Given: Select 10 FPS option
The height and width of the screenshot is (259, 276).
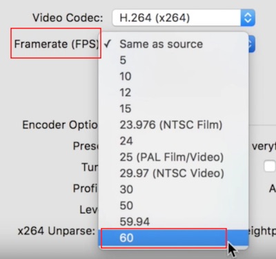Looking at the screenshot, I should click(174, 76).
